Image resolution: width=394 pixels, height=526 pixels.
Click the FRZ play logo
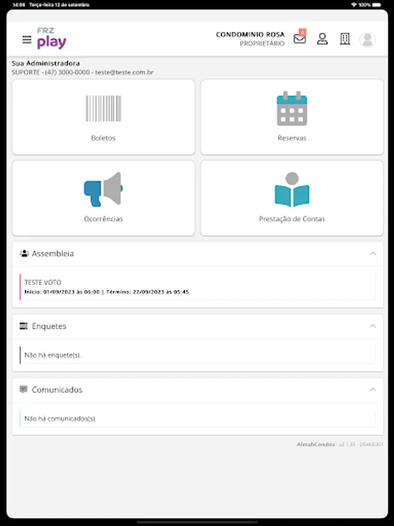51,39
